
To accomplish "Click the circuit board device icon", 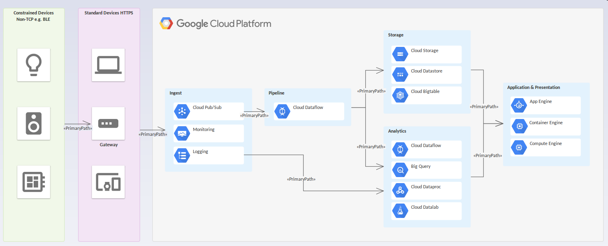I will pyautogui.click(x=34, y=182).
